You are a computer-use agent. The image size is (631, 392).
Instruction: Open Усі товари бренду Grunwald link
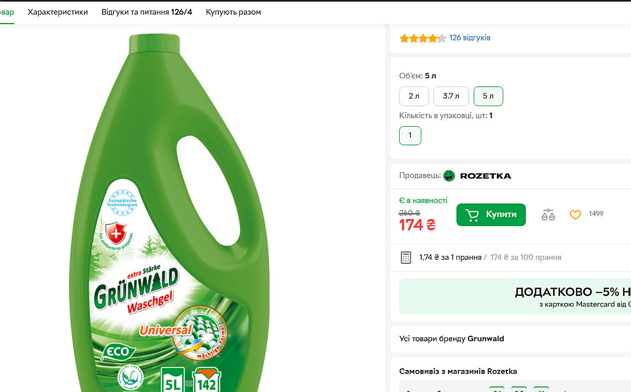point(452,339)
